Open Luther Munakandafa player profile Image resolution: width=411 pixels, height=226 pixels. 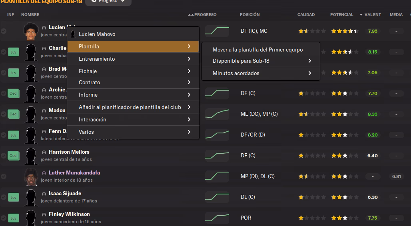pyautogui.click(x=74, y=172)
